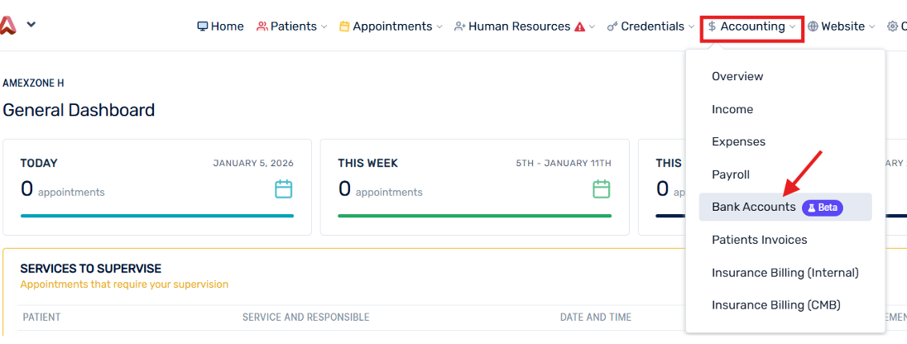Click the Patients people icon
907x344 pixels.
pos(262,26)
